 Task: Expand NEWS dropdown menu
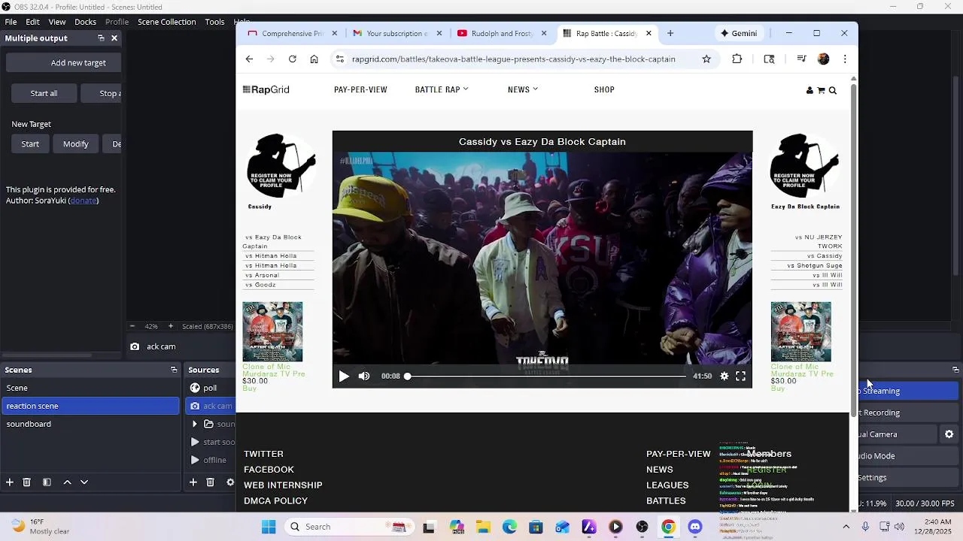[523, 89]
